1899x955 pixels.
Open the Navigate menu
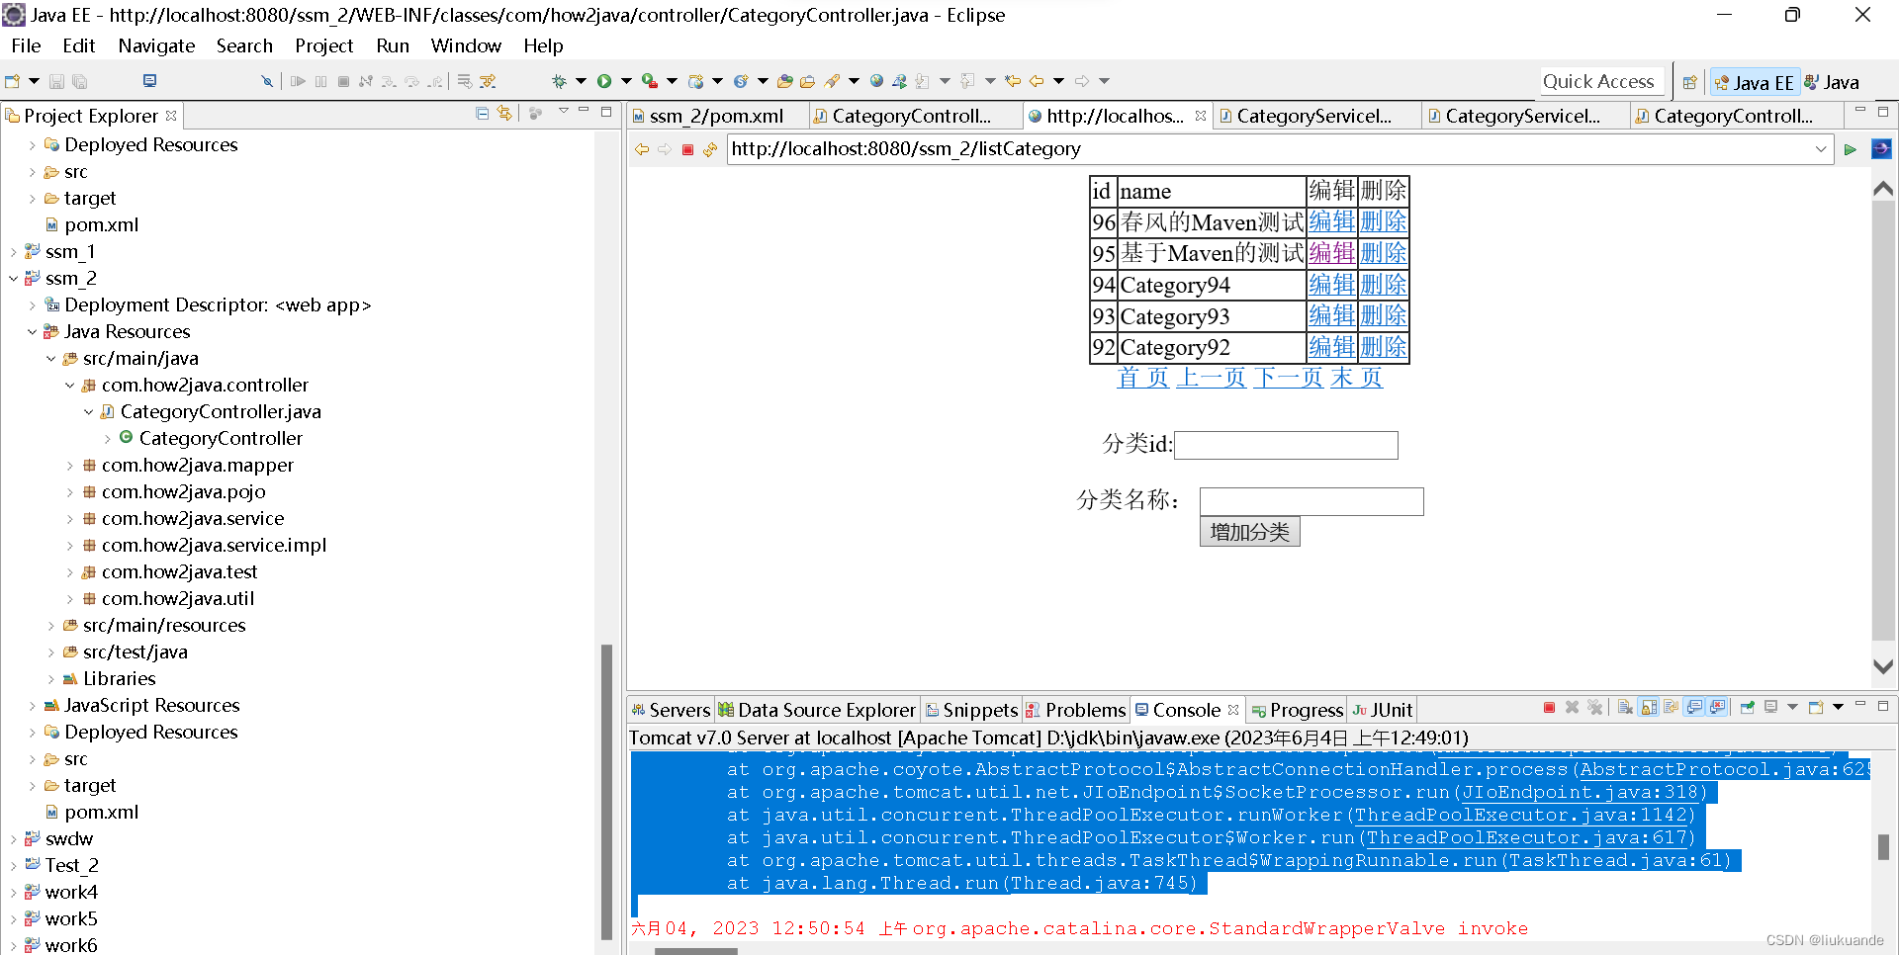click(x=156, y=45)
